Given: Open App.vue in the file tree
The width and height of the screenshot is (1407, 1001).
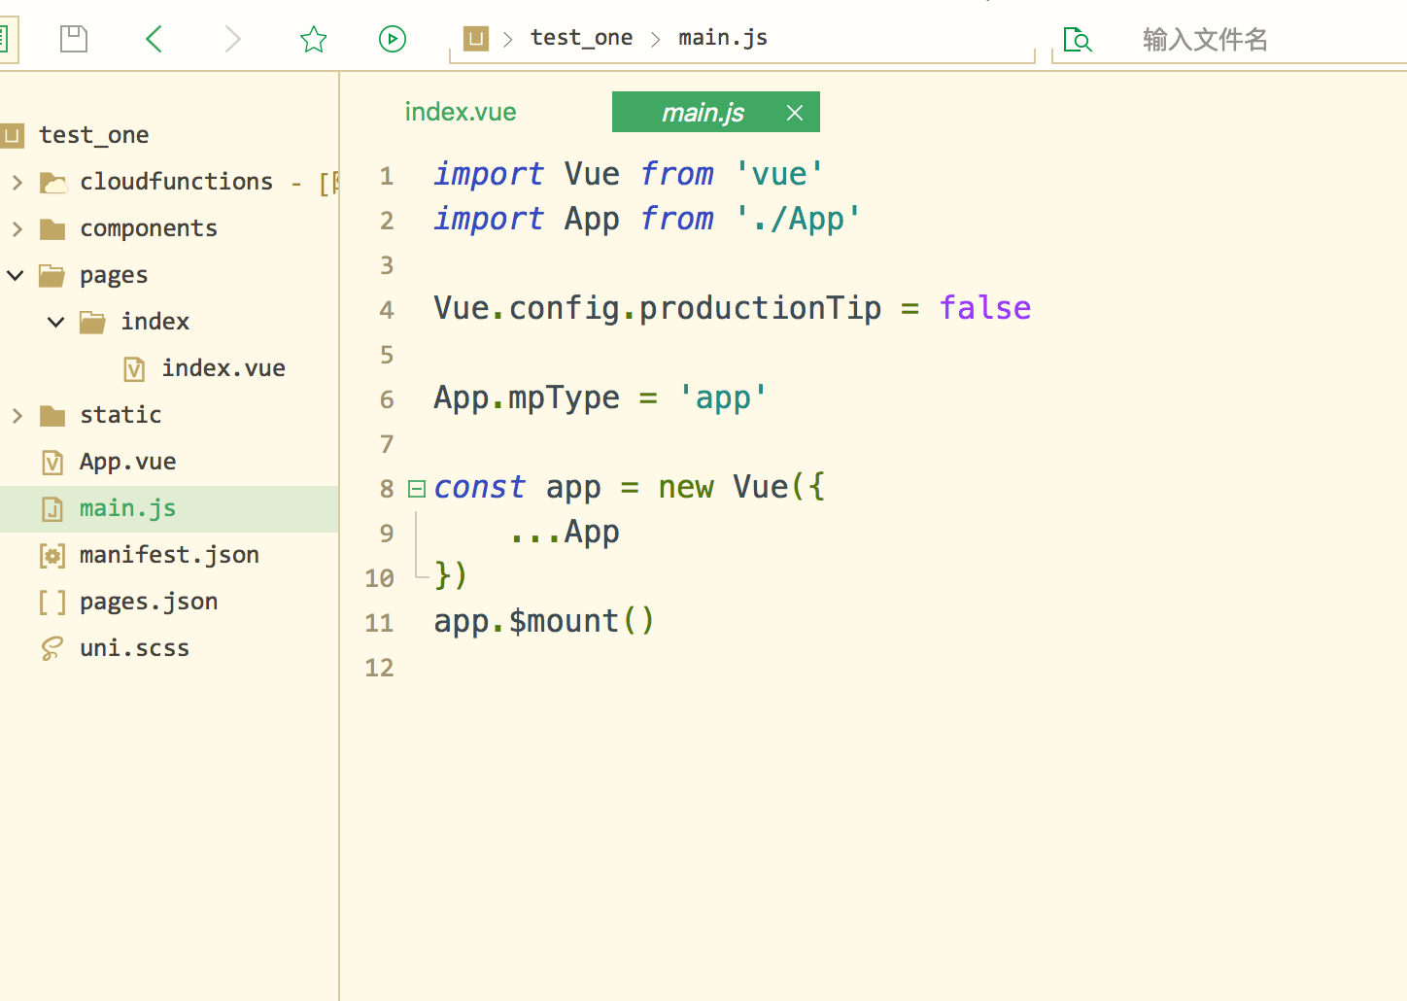Looking at the screenshot, I should pyautogui.click(x=128, y=462).
